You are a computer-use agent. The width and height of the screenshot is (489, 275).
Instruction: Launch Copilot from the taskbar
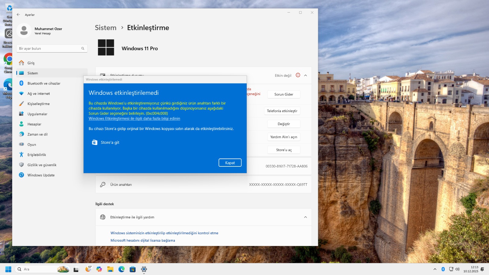tap(99, 269)
